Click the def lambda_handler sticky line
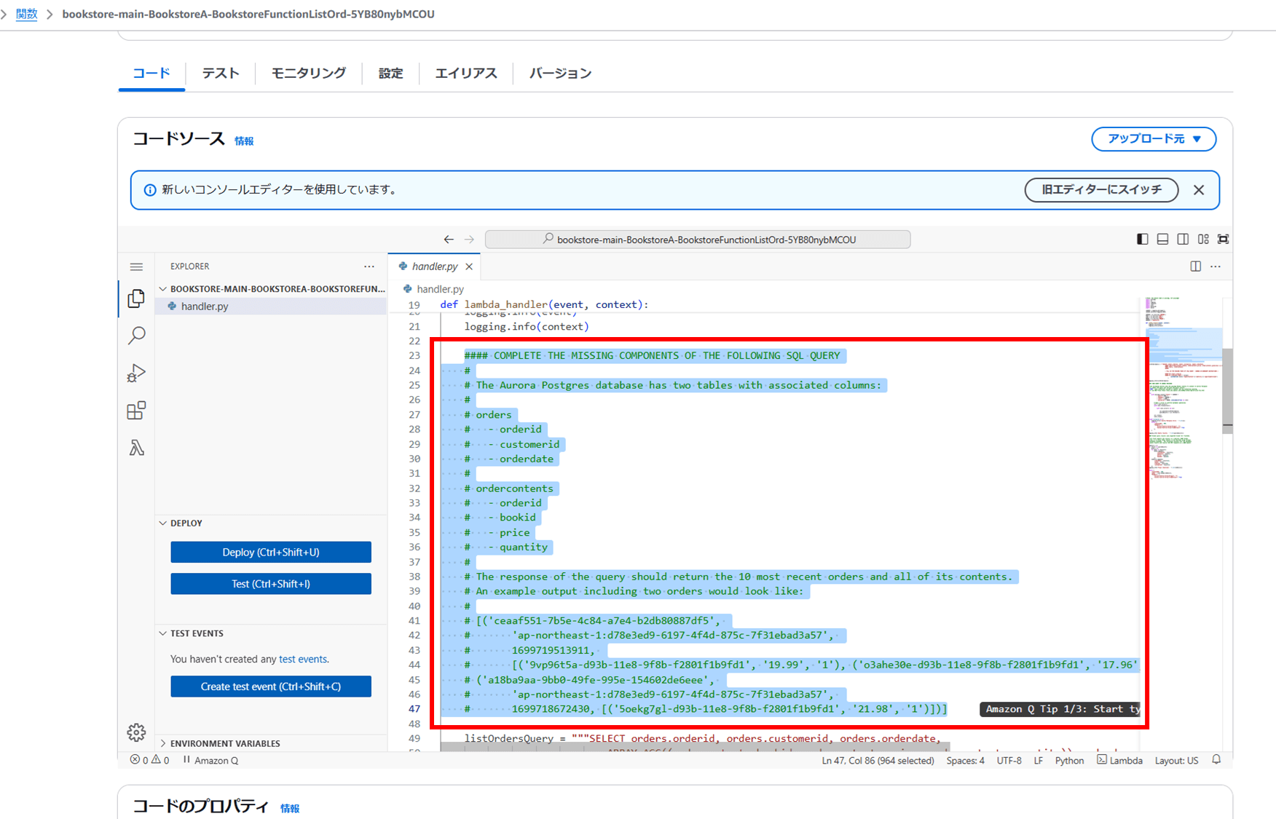Image resolution: width=1276 pixels, height=819 pixels. [544, 304]
